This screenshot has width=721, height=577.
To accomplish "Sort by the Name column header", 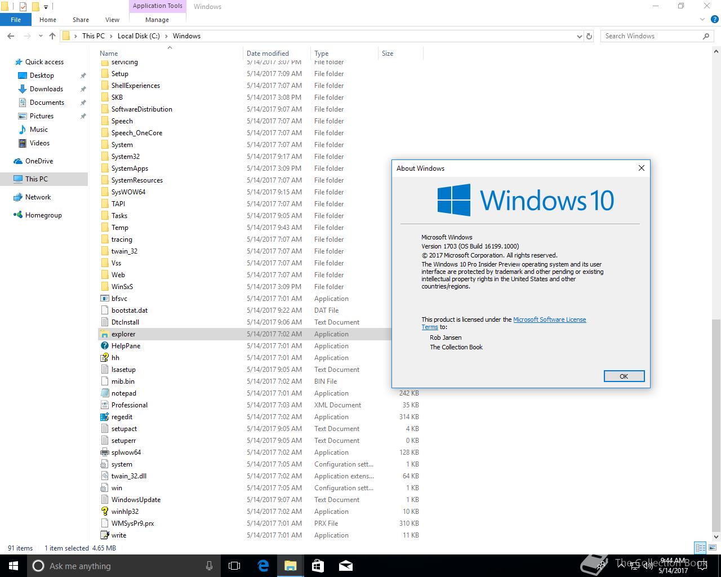I will 170,54.
